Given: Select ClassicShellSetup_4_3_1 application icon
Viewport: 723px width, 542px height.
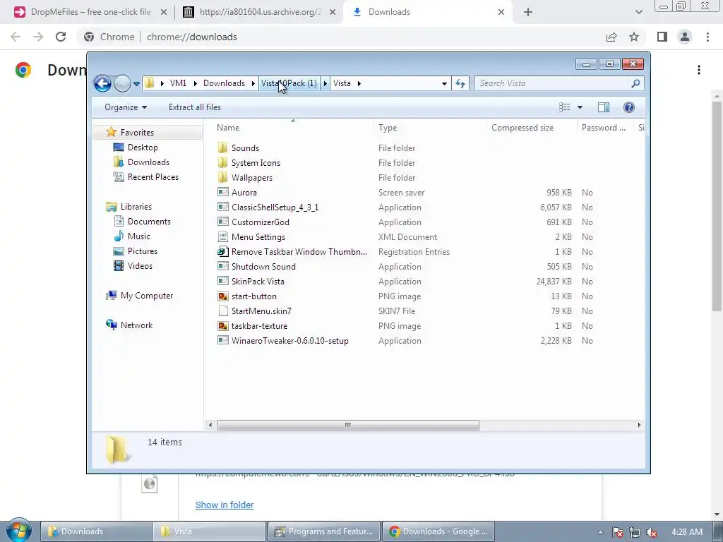Looking at the screenshot, I should click(222, 207).
